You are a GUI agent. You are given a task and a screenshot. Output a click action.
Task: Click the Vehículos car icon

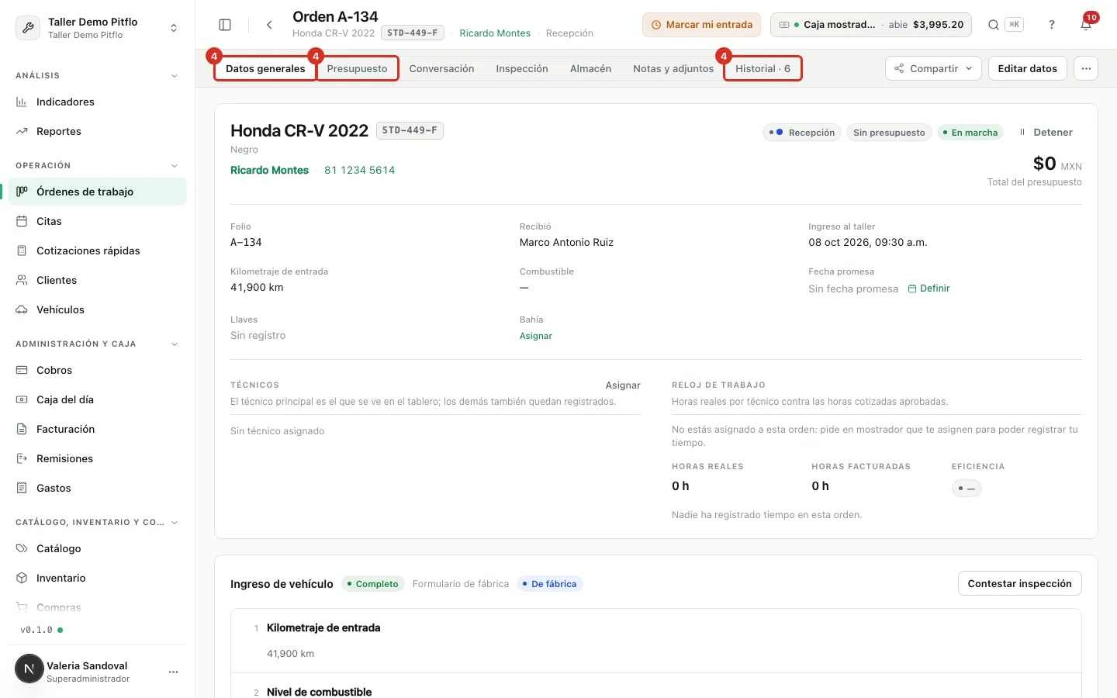[22, 309]
